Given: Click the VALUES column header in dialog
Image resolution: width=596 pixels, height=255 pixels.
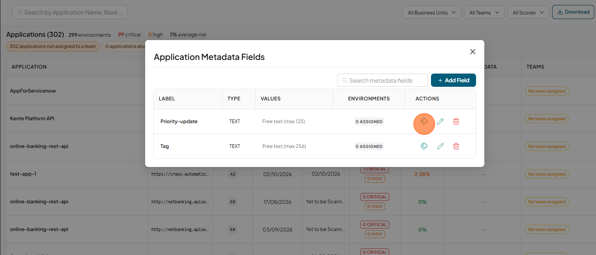Looking at the screenshot, I should pos(270,99).
